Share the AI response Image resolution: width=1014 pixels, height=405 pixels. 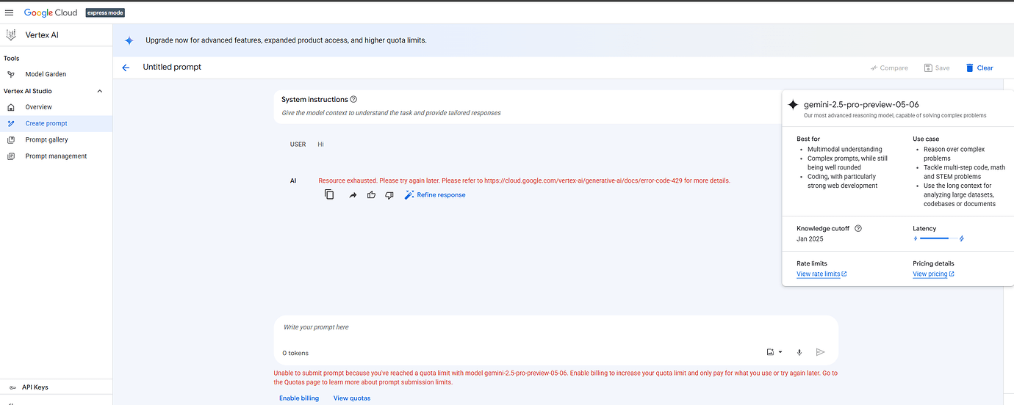coord(353,195)
